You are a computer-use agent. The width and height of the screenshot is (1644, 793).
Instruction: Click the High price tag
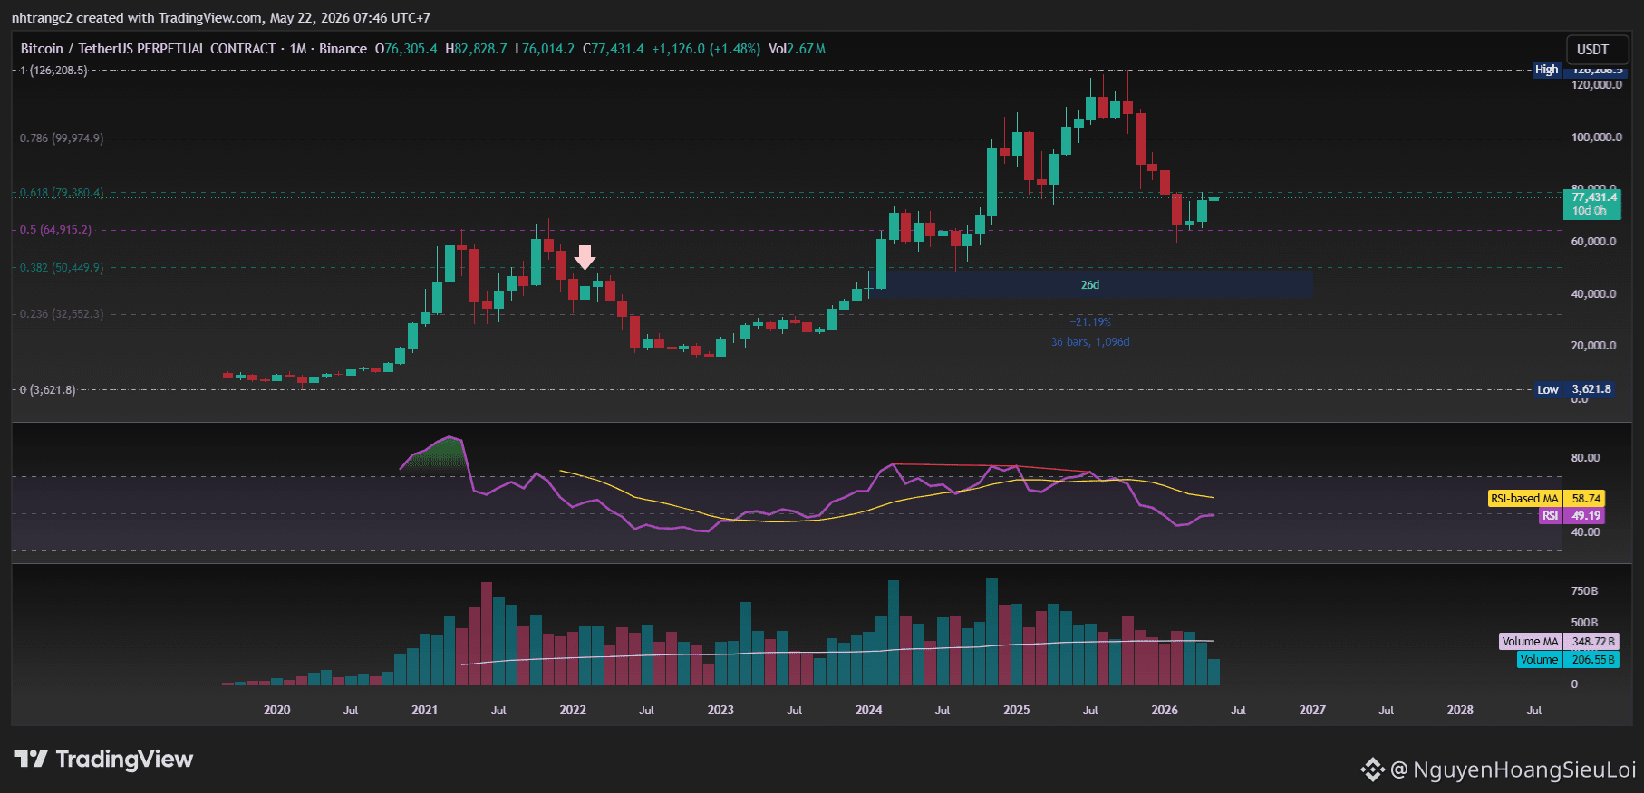(1547, 70)
